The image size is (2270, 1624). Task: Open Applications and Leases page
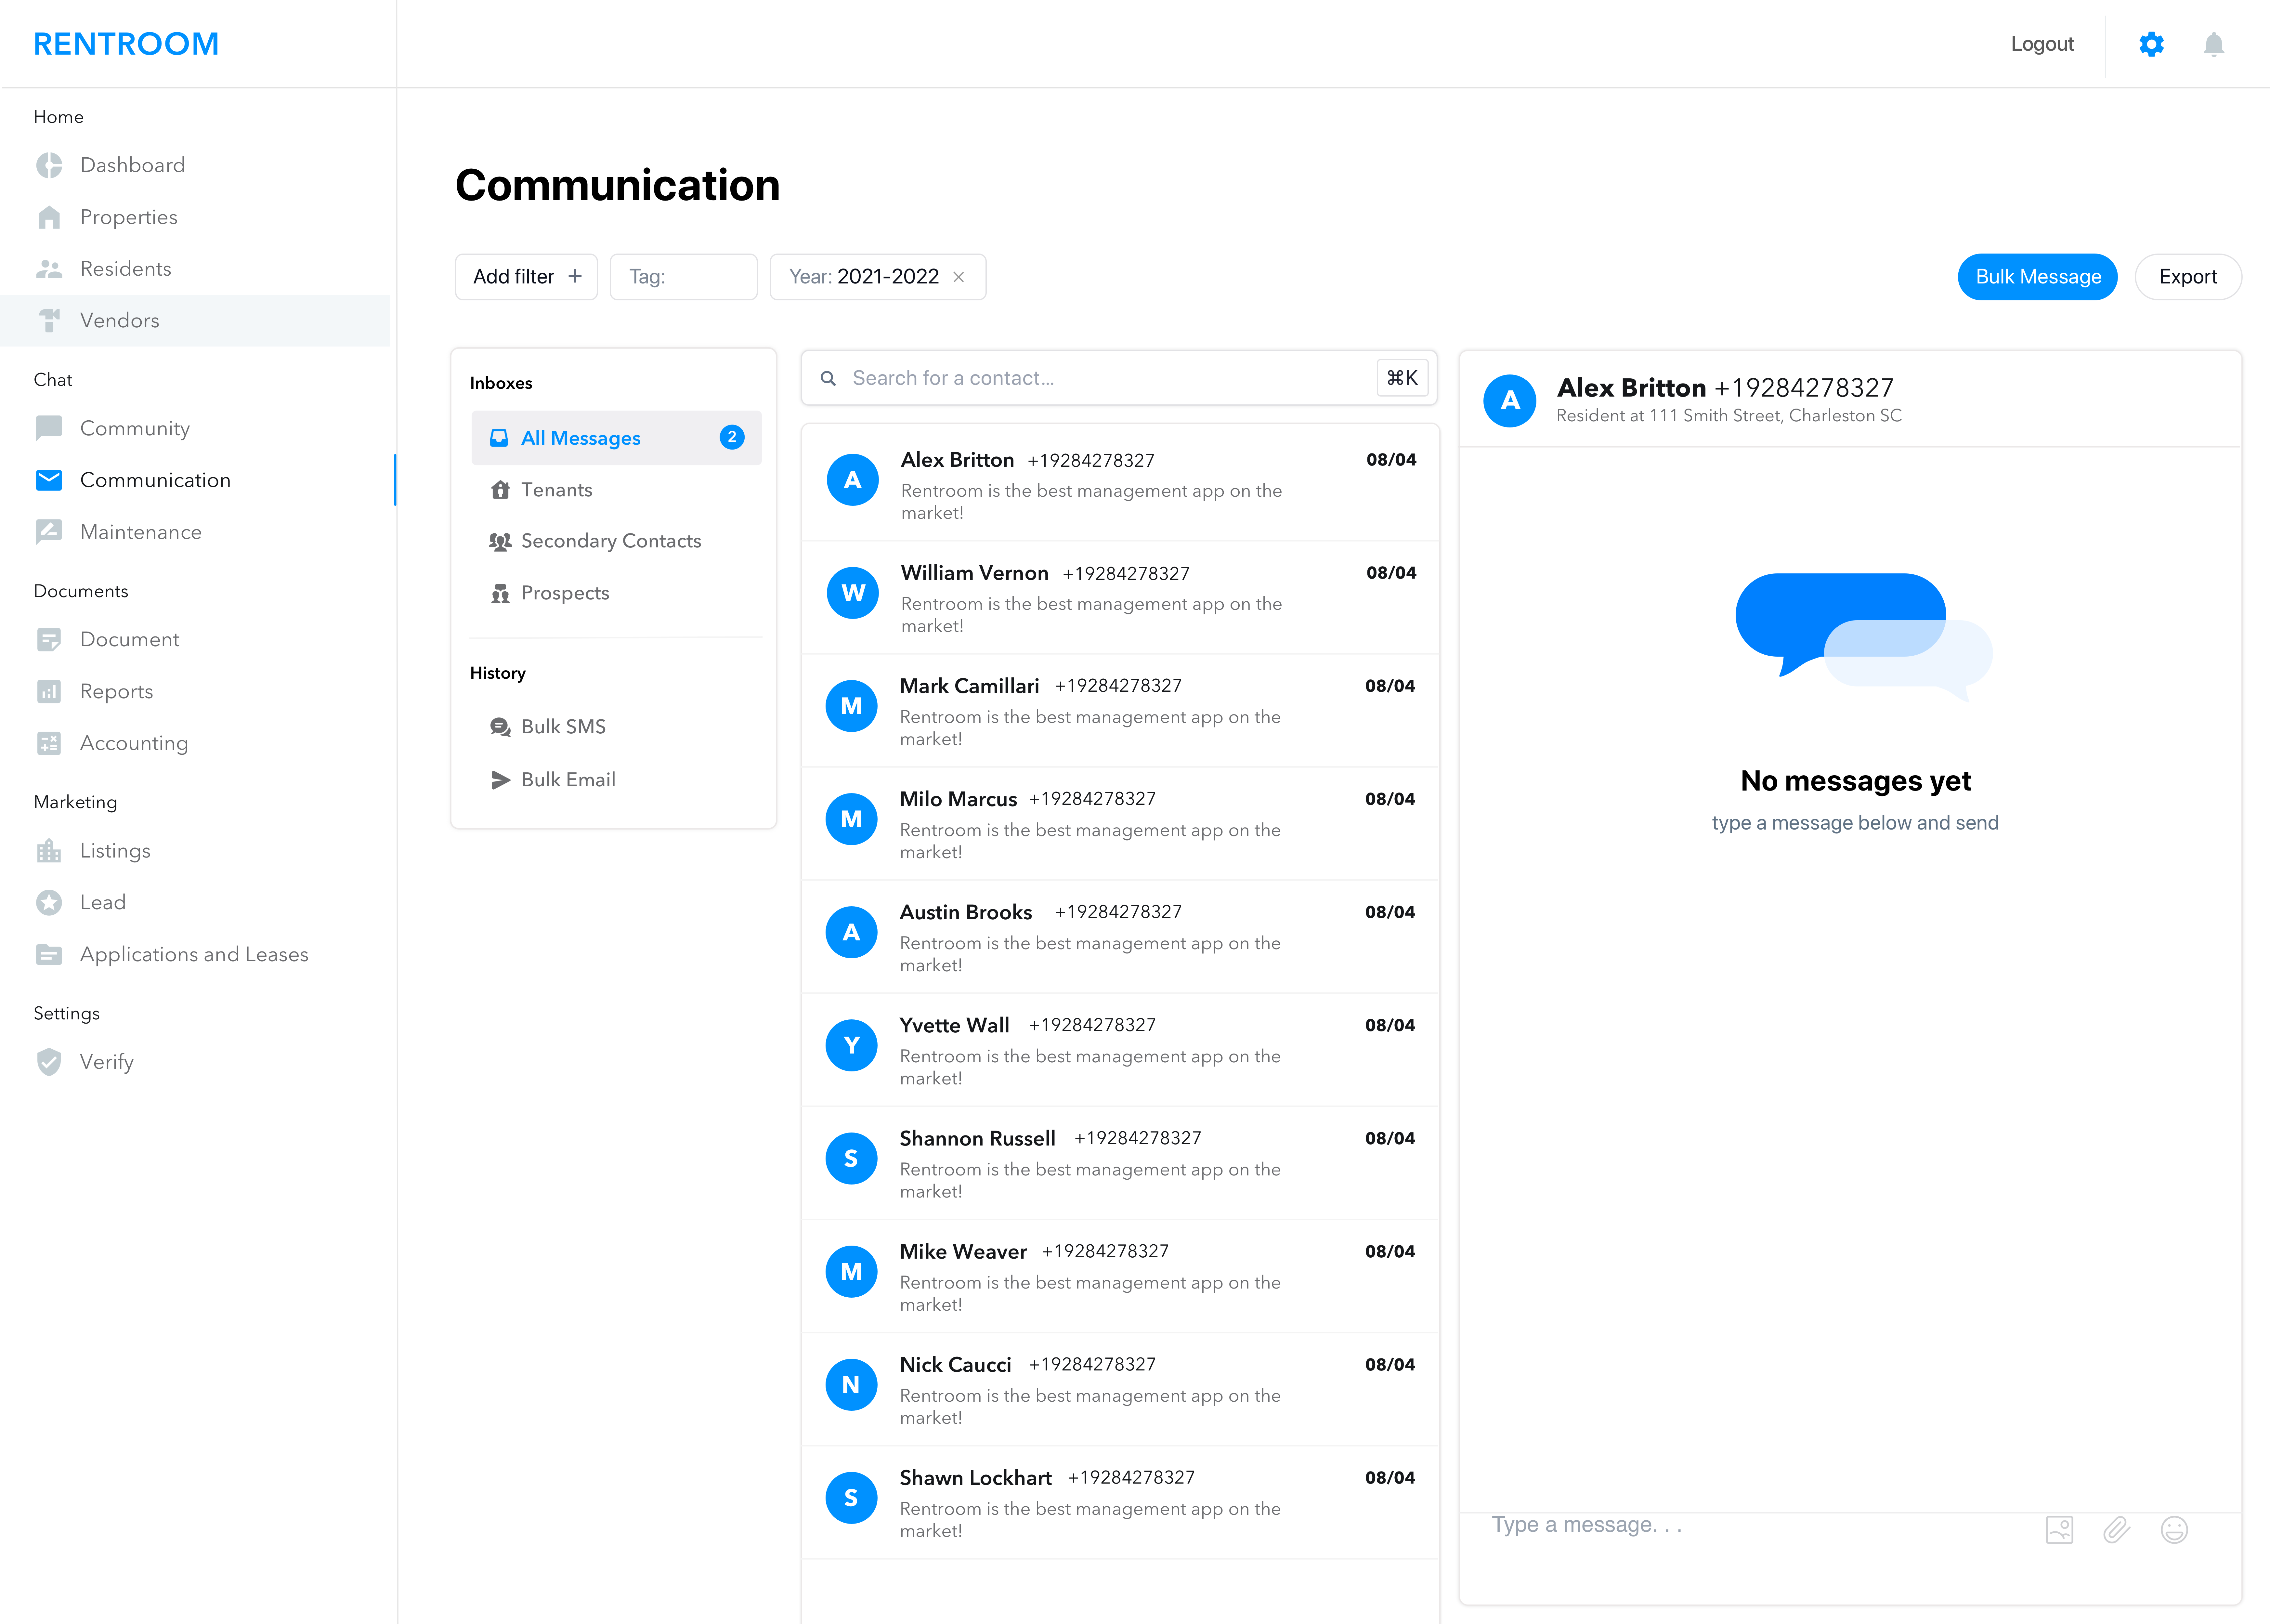pyautogui.click(x=194, y=954)
